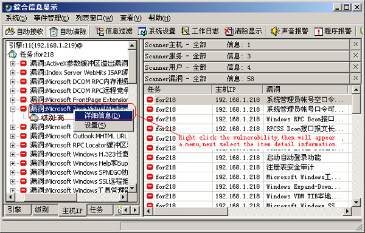365x233 pixels.
Task: Open 信息过滤 information filter
Action: click(x=114, y=32)
